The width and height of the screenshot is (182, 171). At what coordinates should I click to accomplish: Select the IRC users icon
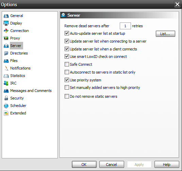pyautogui.click(x=6, y=83)
